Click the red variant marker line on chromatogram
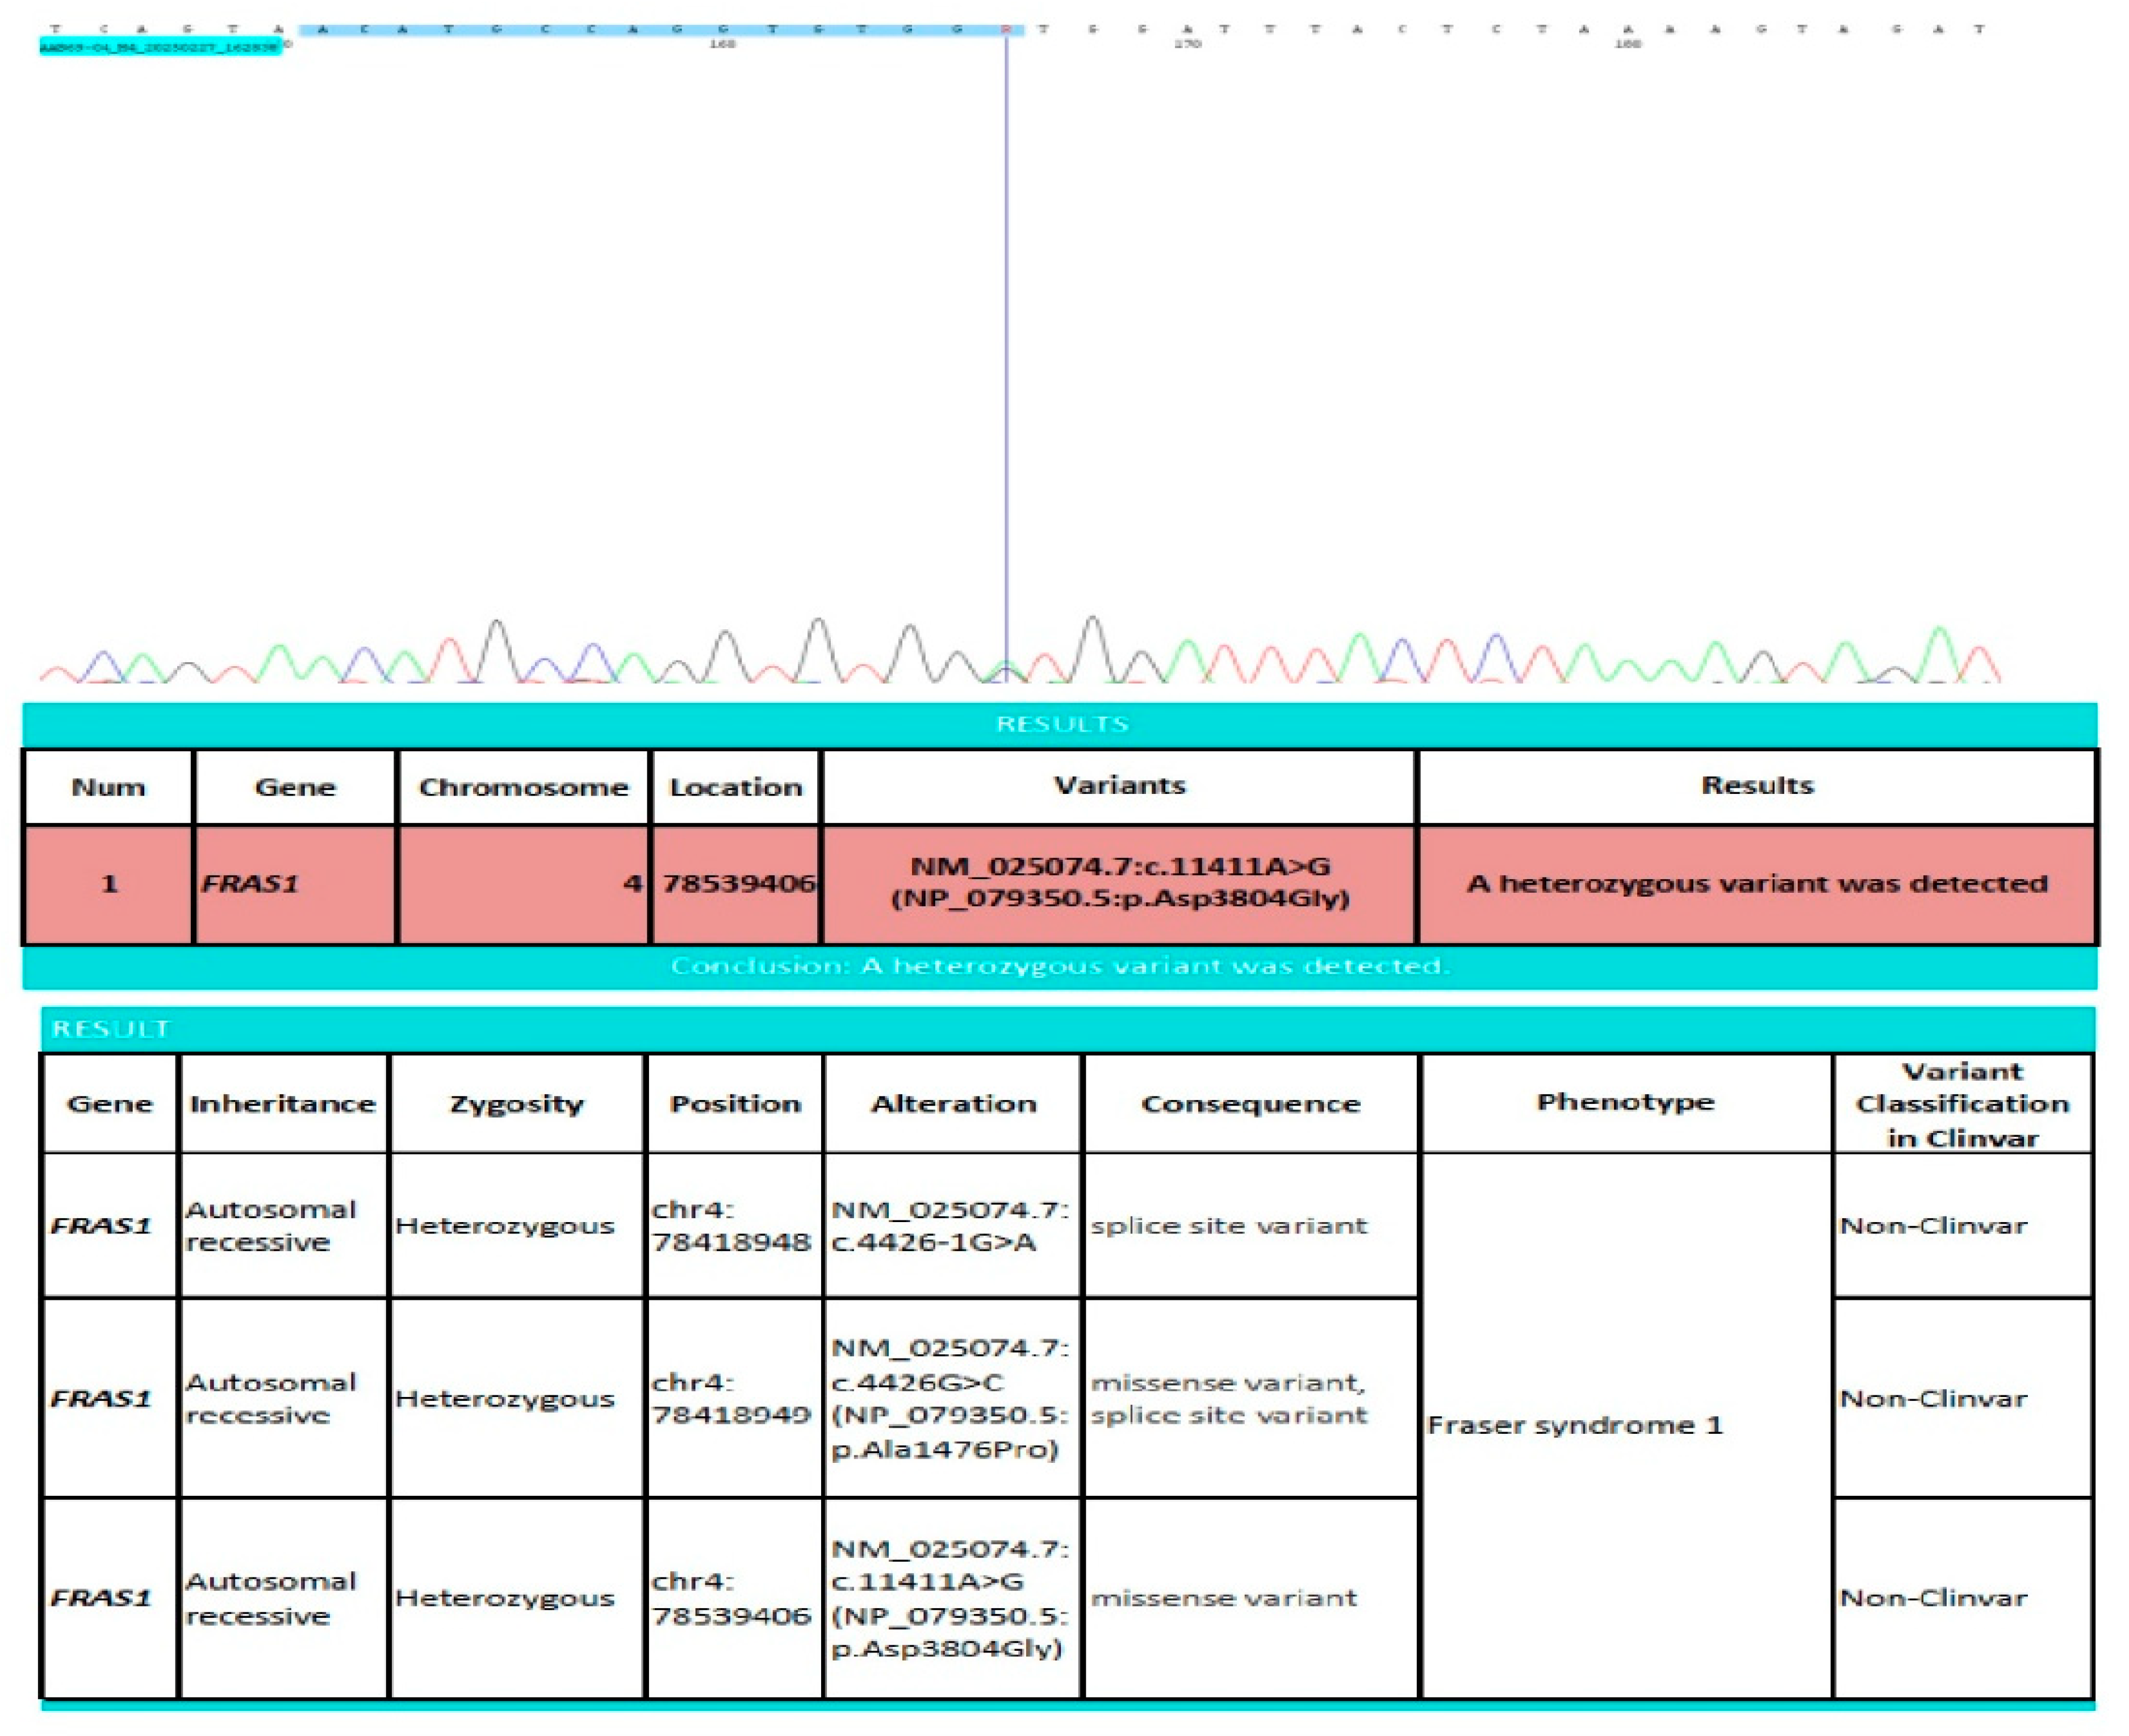2129x1736 pixels. (1007, 350)
